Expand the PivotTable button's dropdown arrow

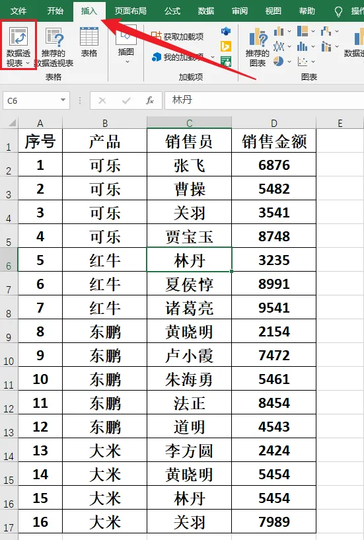pos(28,63)
